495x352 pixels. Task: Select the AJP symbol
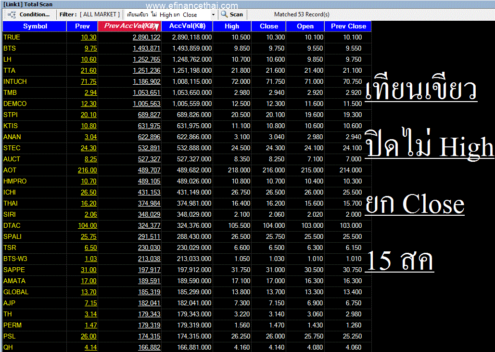coord(9,303)
